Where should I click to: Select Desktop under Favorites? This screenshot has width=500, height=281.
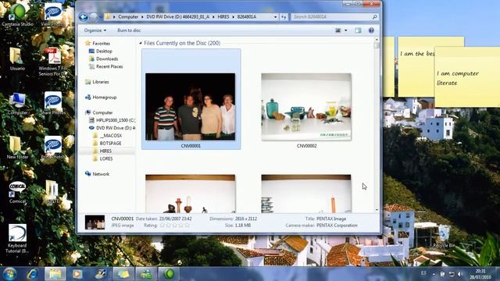pyautogui.click(x=104, y=51)
